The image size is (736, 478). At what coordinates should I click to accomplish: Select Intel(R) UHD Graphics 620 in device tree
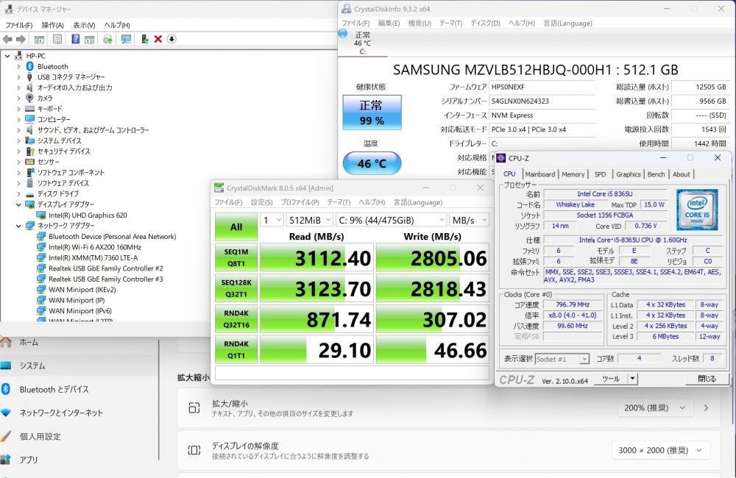88,215
